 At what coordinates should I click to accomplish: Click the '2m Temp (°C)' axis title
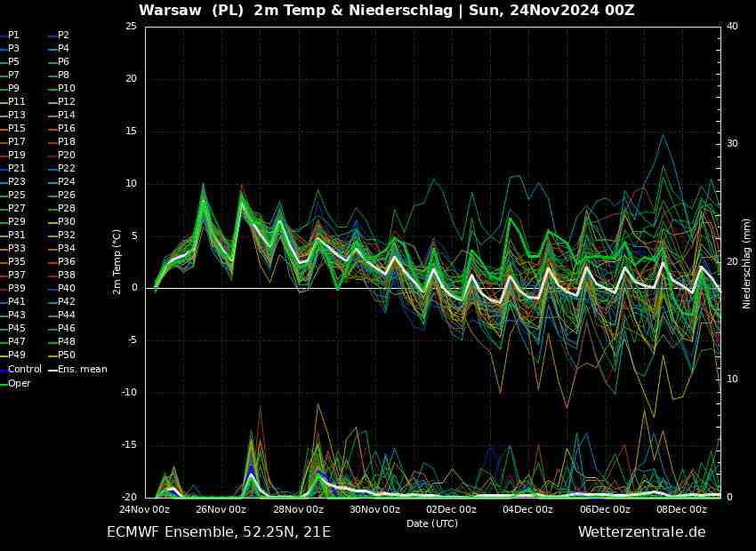coord(117,260)
